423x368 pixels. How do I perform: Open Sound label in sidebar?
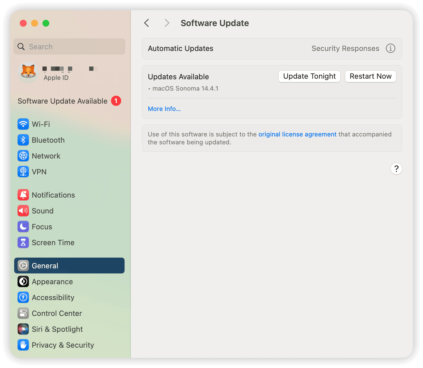click(x=43, y=211)
